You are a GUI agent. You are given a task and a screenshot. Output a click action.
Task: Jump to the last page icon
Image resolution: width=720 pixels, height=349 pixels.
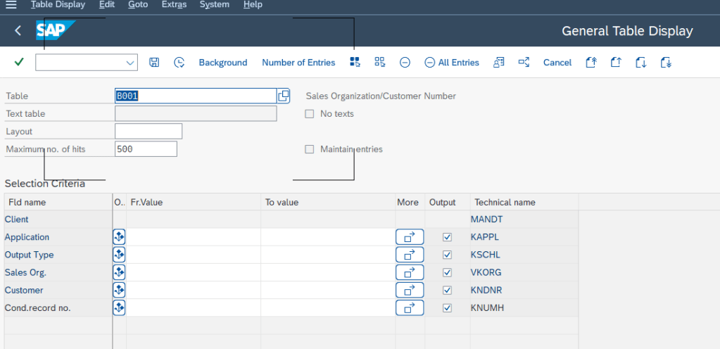point(666,63)
